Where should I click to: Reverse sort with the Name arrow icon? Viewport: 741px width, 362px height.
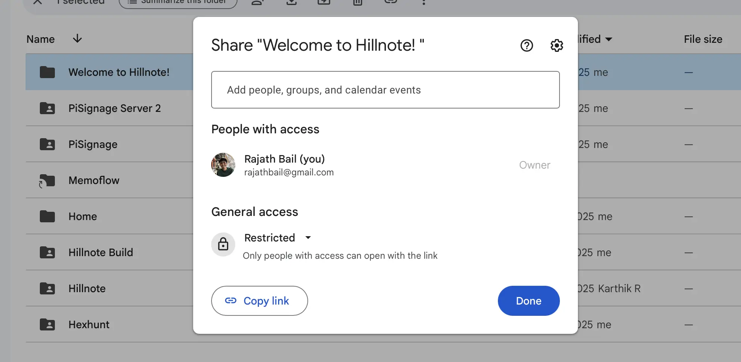tap(77, 39)
